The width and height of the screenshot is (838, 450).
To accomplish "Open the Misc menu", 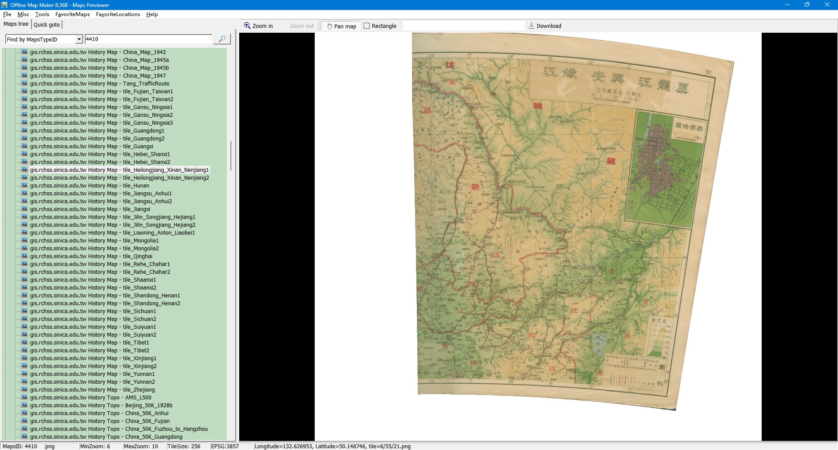I will [23, 14].
